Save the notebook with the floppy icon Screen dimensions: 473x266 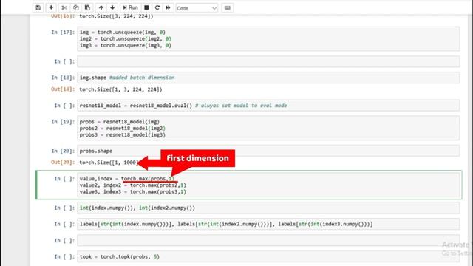click(x=38, y=8)
